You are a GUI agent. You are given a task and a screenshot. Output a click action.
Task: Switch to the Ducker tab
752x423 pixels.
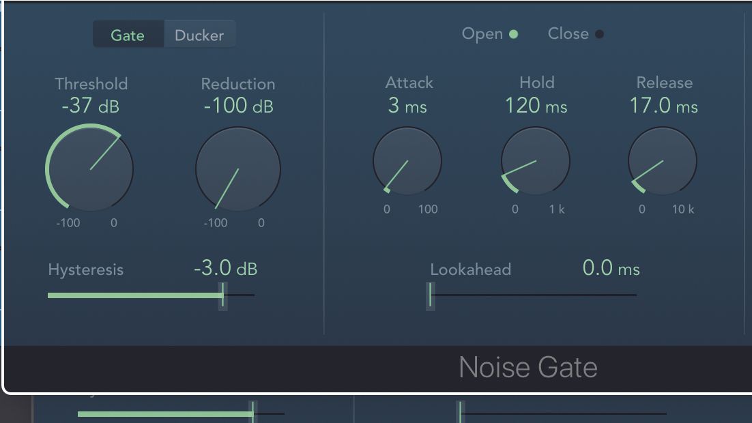tap(199, 35)
